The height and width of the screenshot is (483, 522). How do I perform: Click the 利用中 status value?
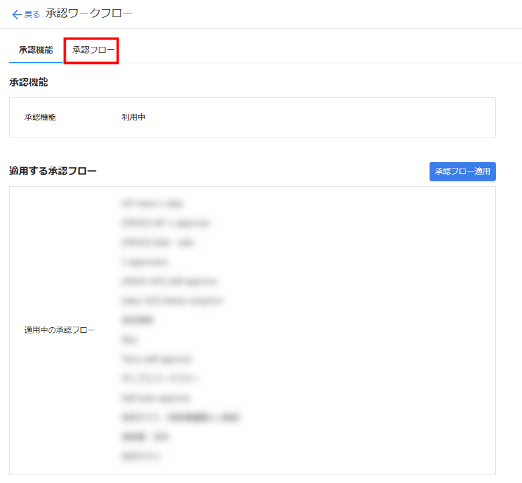point(133,117)
